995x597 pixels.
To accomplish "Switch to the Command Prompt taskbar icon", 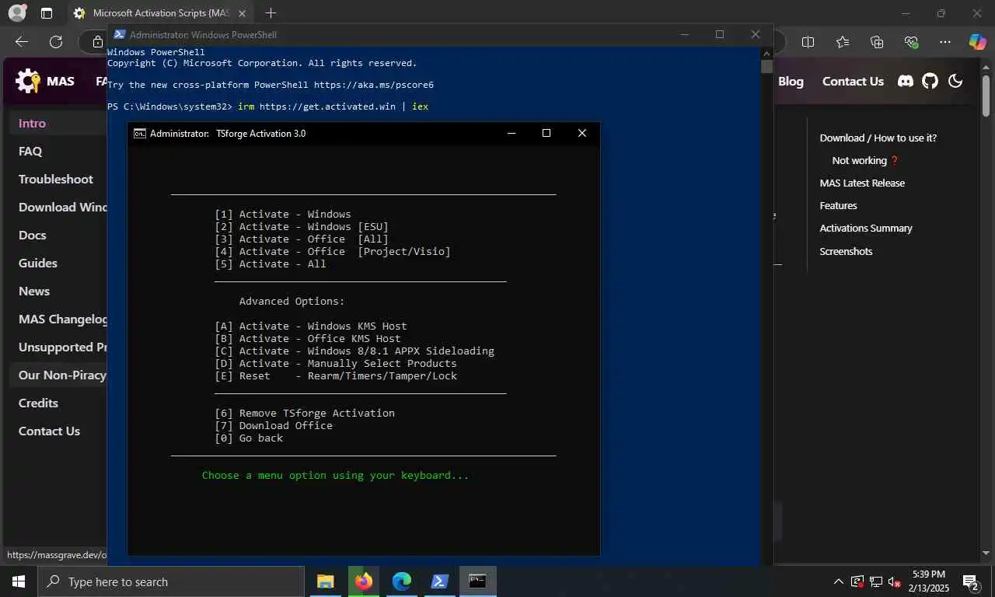I will pos(477,581).
